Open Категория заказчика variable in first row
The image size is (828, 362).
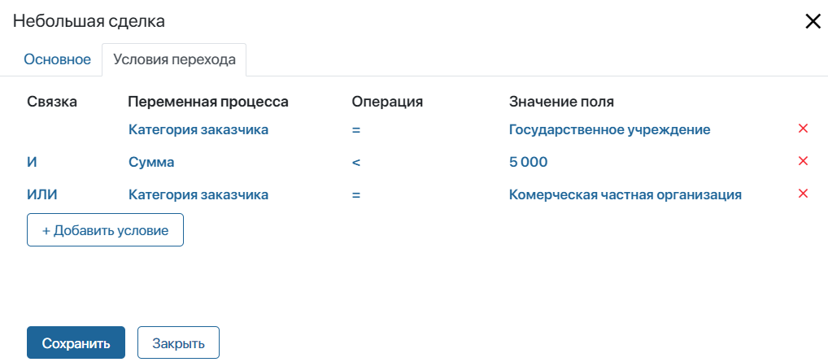(198, 129)
